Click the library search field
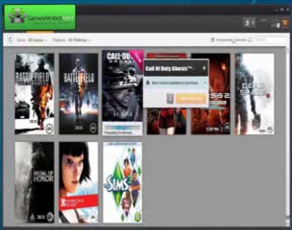The image size is (292, 230). click(270, 40)
